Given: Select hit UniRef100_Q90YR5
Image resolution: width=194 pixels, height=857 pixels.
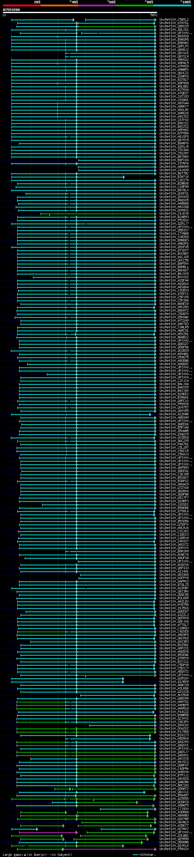Looking at the screenshot, I should click(174, 410).
